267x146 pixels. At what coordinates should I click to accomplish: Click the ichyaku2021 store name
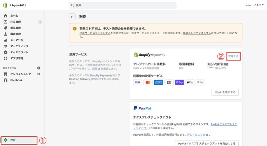point(18,5)
